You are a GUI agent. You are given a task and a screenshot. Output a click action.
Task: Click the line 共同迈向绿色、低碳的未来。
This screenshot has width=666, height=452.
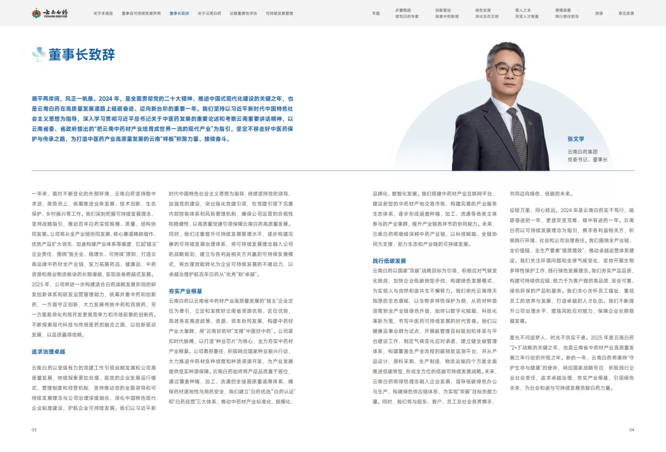tap(541, 194)
